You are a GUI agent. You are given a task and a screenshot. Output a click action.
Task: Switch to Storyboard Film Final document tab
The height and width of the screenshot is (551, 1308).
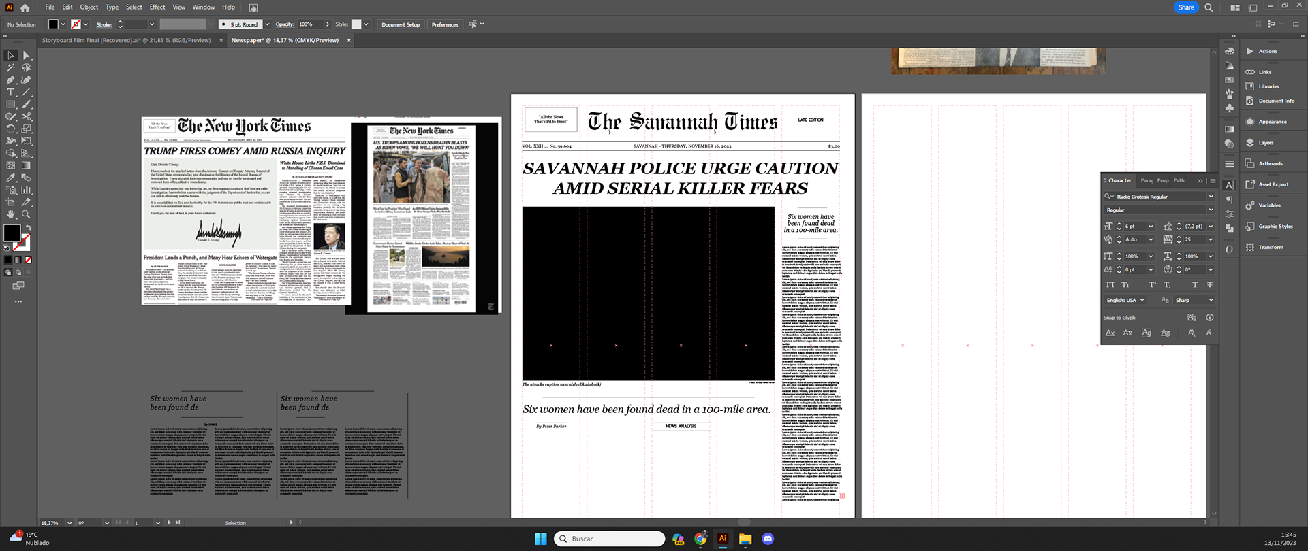pyautogui.click(x=127, y=40)
